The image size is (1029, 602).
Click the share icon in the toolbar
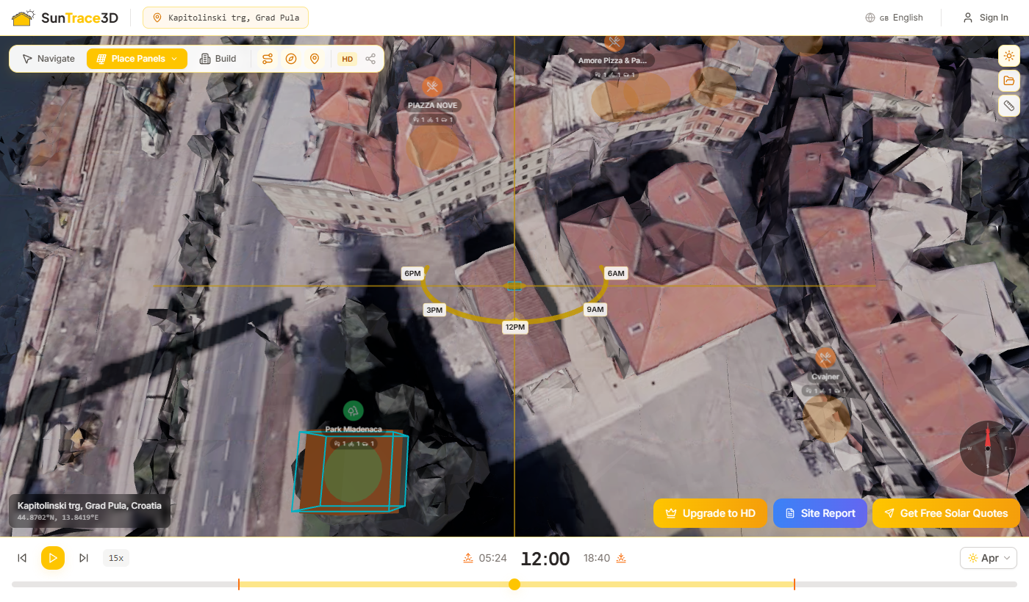[x=370, y=59]
